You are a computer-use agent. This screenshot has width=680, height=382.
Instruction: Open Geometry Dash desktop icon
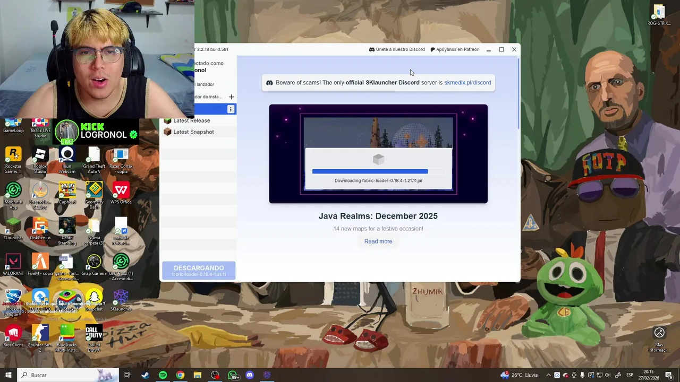click(94, 196)
